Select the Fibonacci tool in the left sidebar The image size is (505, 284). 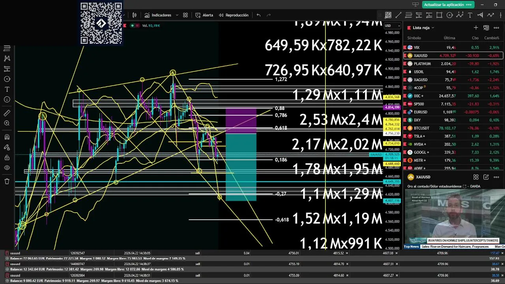point(7,69)
